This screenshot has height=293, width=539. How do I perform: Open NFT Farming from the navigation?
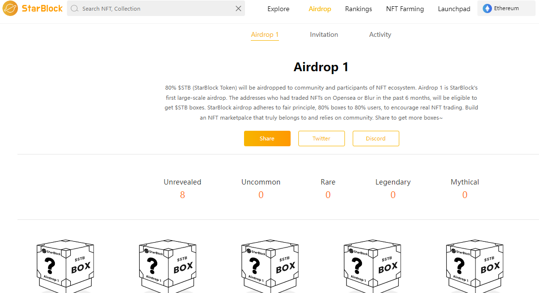(405, 9)
